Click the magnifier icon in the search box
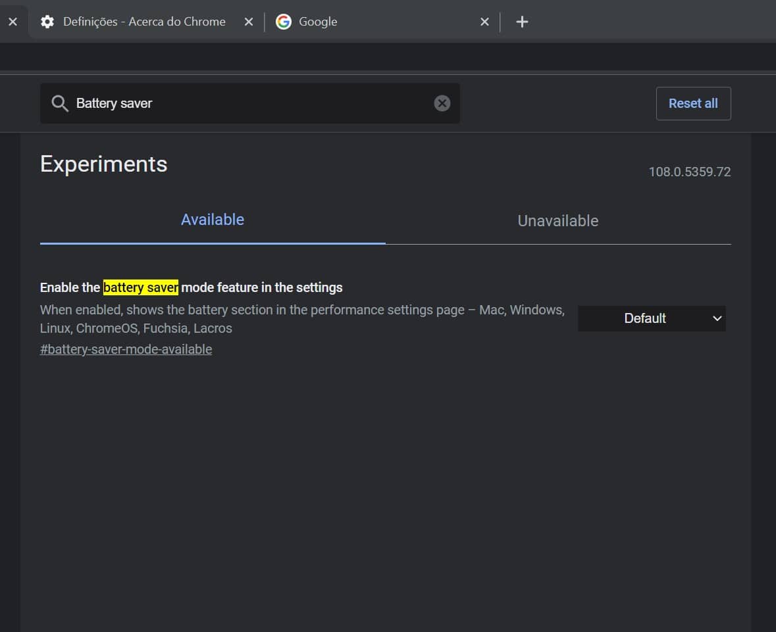The width and height of the screenshot is (776, 632). click(60, 103)
